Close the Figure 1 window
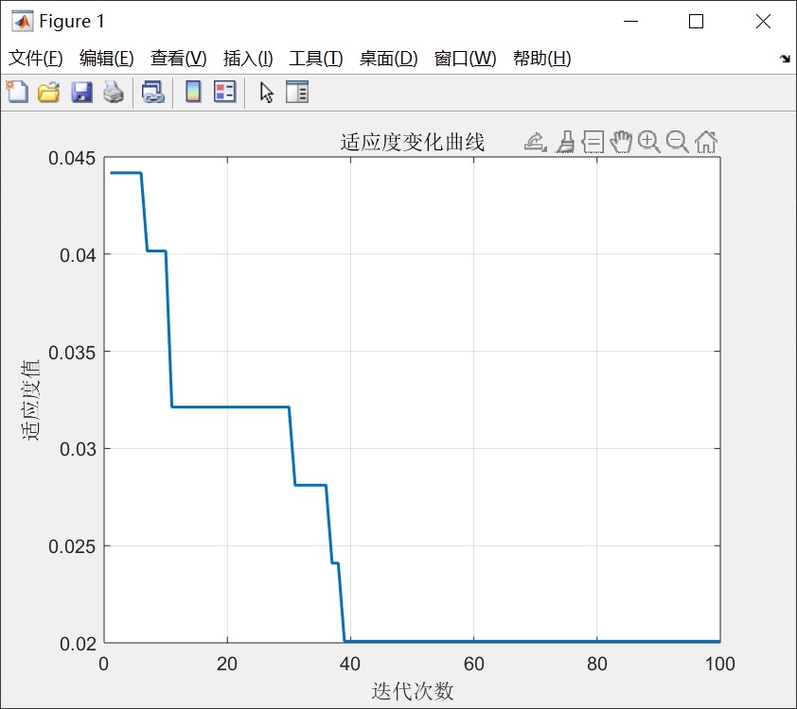 click(763, 22)
